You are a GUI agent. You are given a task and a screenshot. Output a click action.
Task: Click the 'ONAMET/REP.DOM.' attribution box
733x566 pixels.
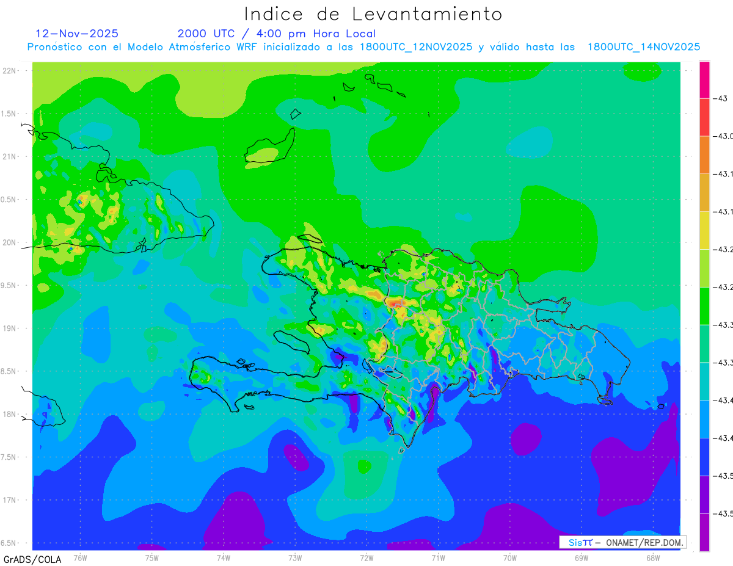(622, 542)
